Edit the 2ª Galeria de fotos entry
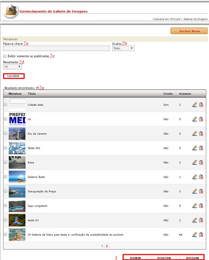The height and width of the screenshot is (260, 209). (x=195, y=235)
